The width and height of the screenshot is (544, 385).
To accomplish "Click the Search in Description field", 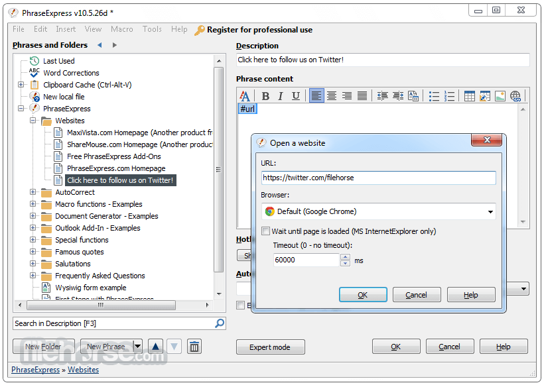I will 113,323.
